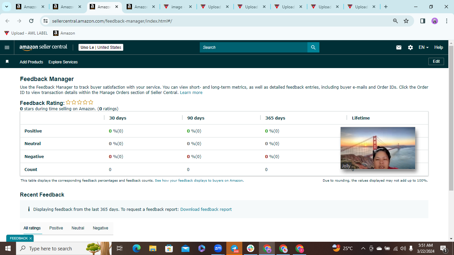Reload the page with the refresh icon

[31, 21]
